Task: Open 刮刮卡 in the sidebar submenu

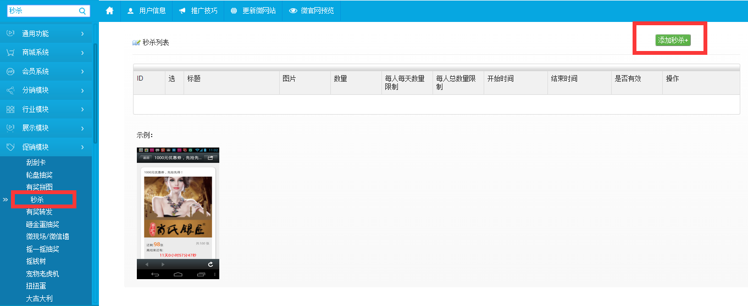Action: pos(36,163)
